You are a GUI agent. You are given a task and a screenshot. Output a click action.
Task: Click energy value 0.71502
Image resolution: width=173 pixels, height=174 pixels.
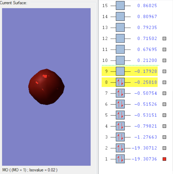147,38
